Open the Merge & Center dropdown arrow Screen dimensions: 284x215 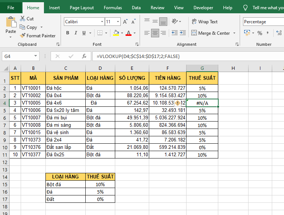coord(234,33)
